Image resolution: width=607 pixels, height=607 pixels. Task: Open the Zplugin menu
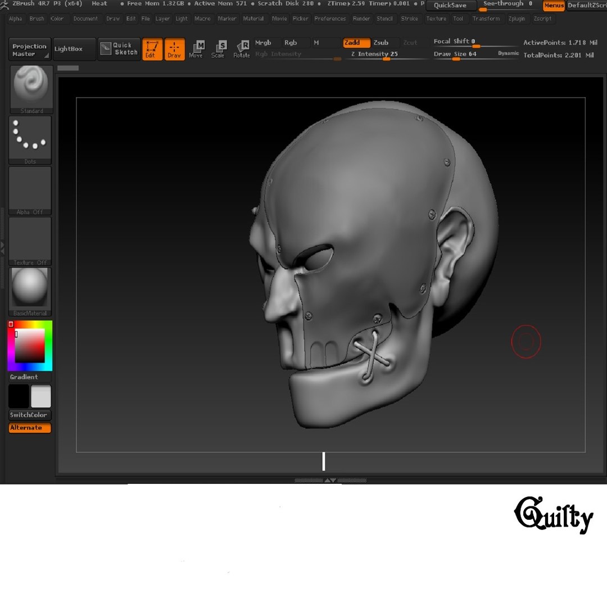(x=517, y=19)
